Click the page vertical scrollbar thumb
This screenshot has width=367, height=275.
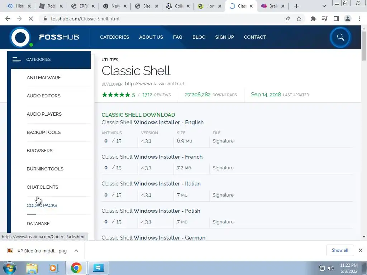pyautogui.click(x=364, y=45)
